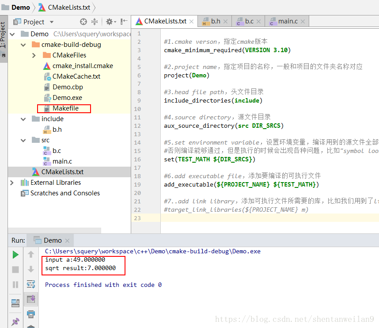Close the b.h editor tab
This screenshot has height=328, width=379.
225,22
